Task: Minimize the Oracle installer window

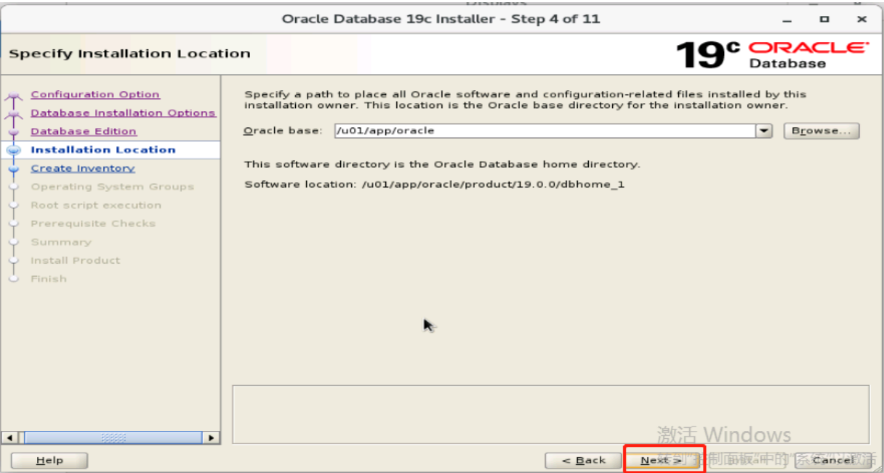Action: [x=786, y=20]
